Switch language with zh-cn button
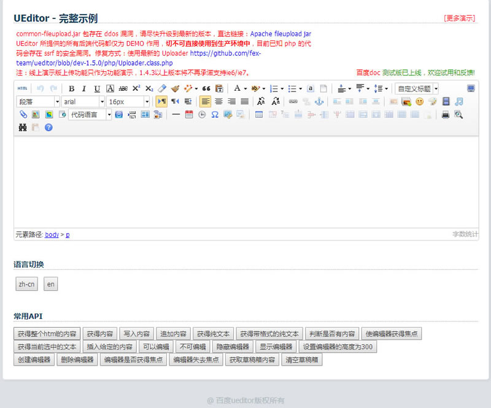The height and width of the screenshot is (408, 491). click(x=26, y=284)
